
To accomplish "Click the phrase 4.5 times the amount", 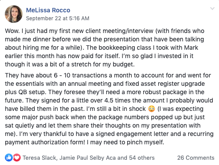I will point(134,100).
